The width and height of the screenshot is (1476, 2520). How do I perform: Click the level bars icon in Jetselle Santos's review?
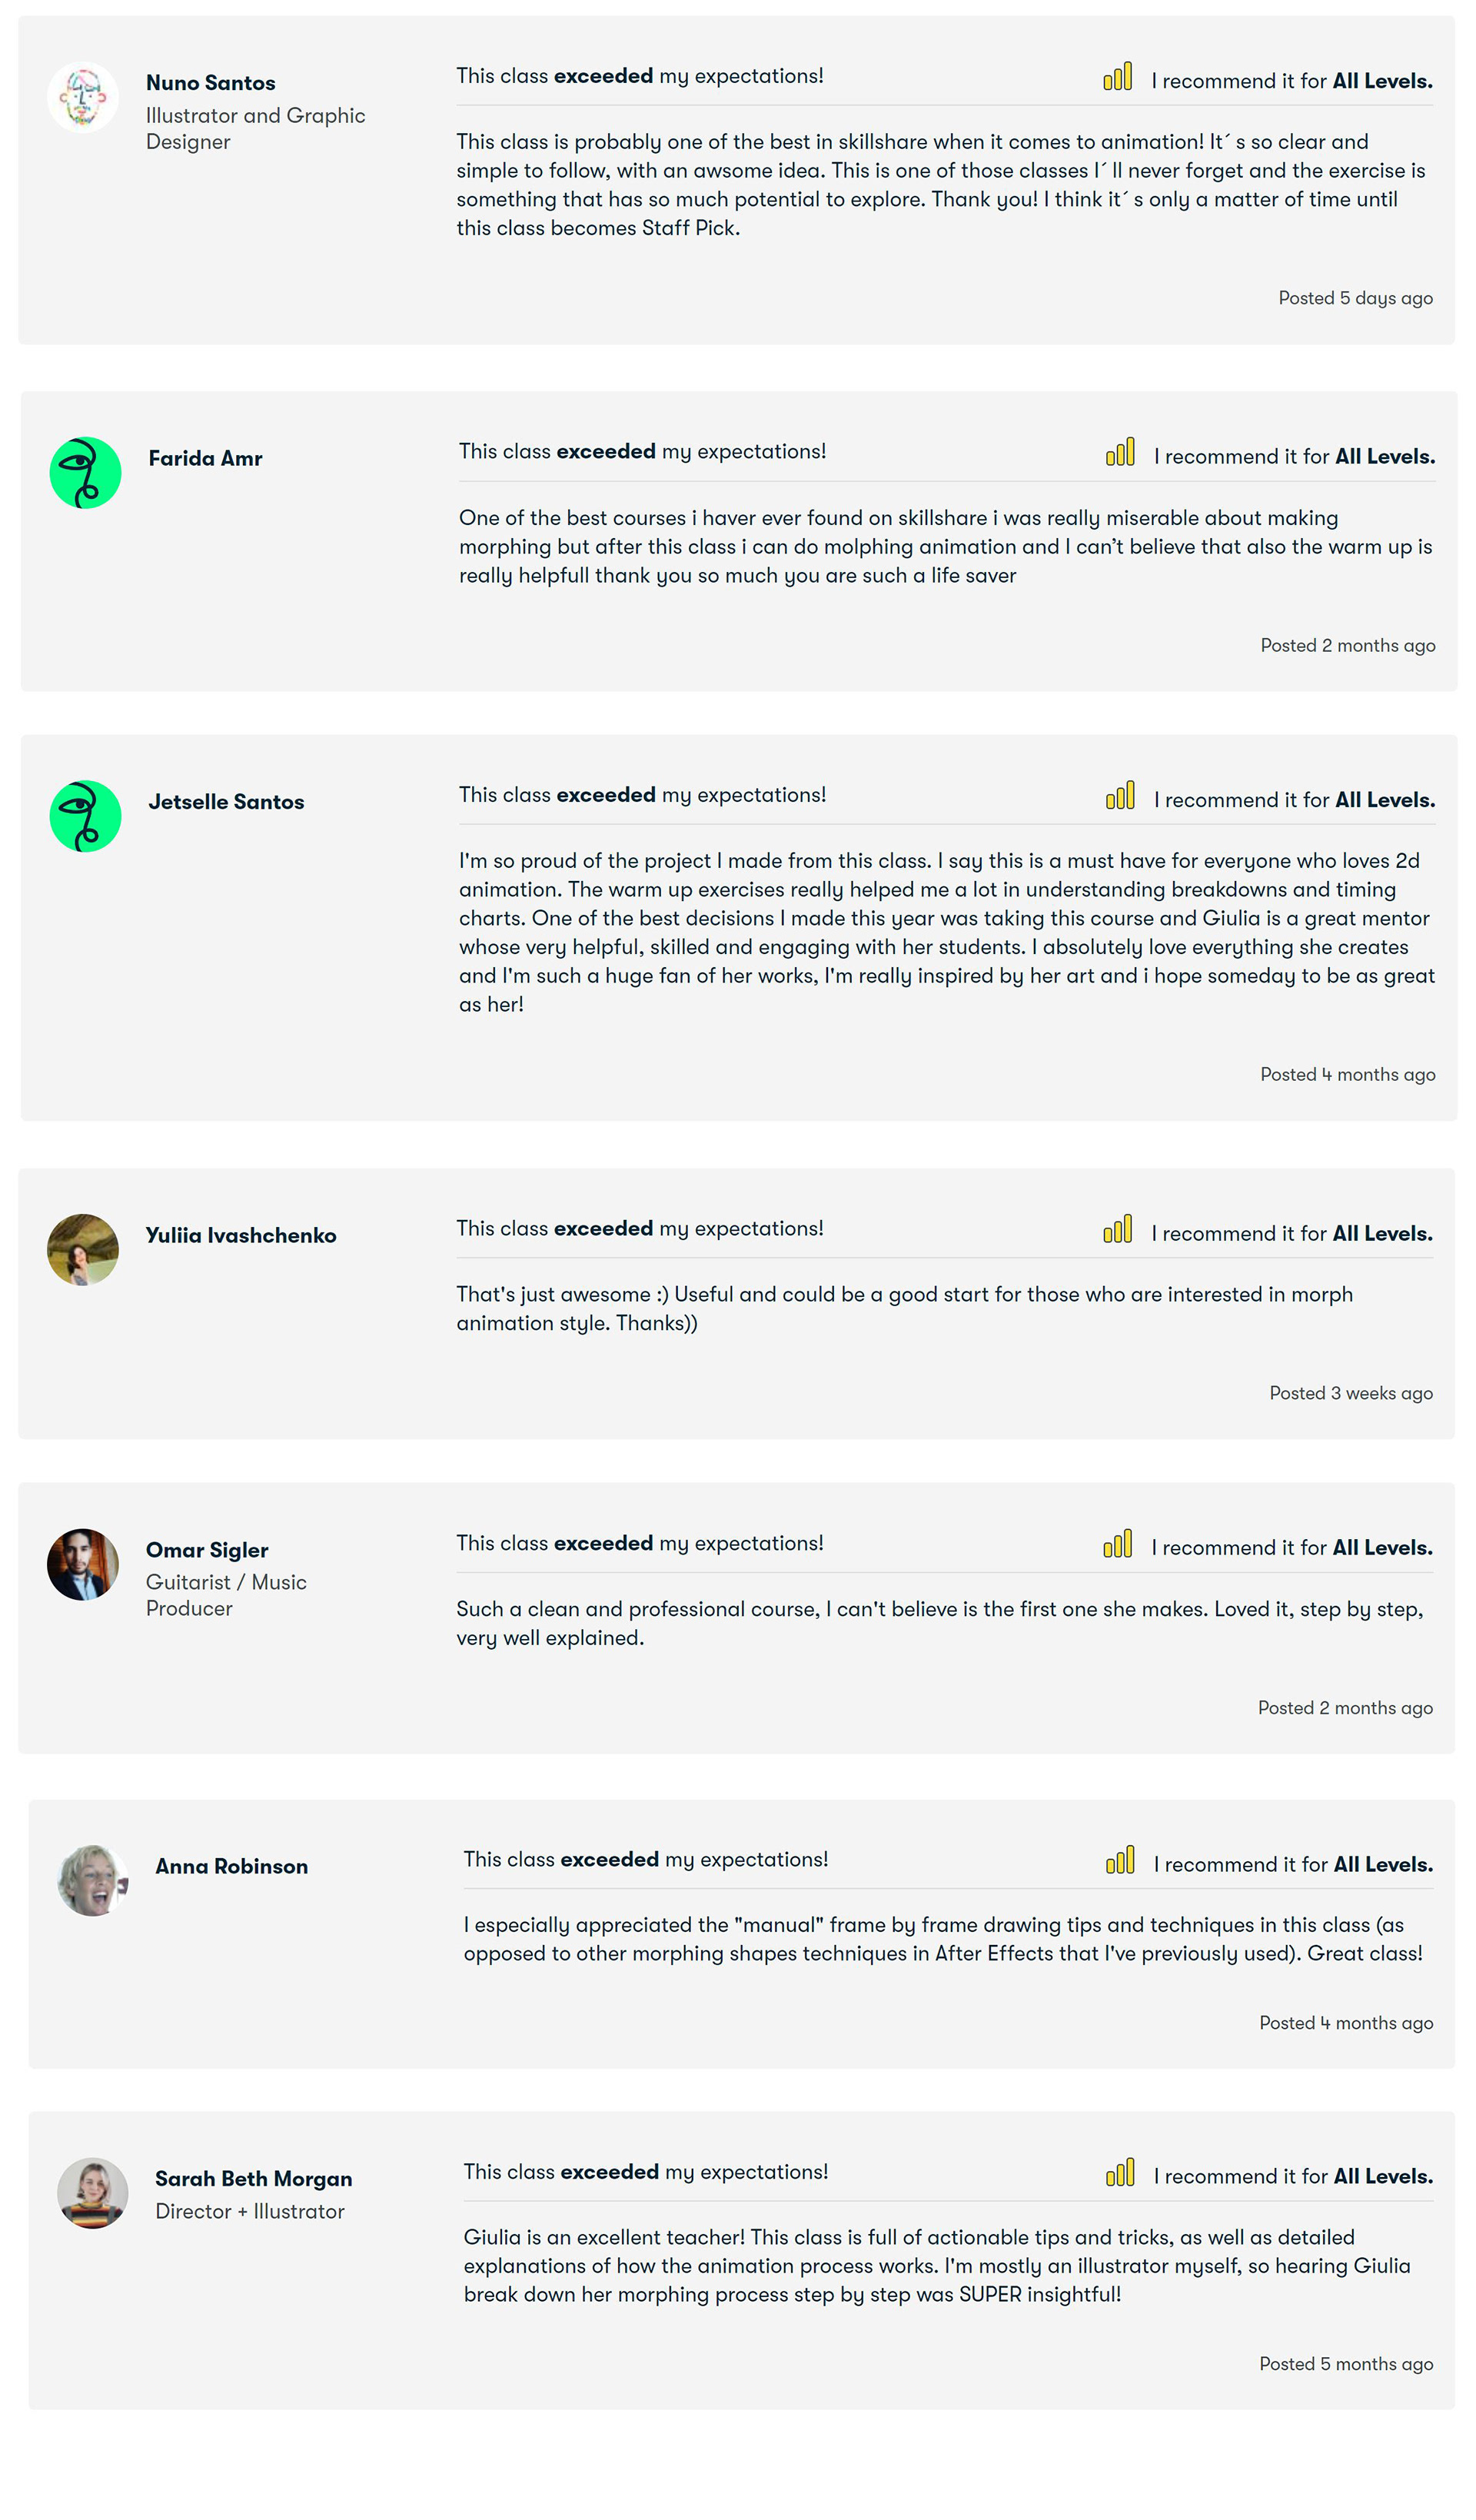tap(1120, 795)
